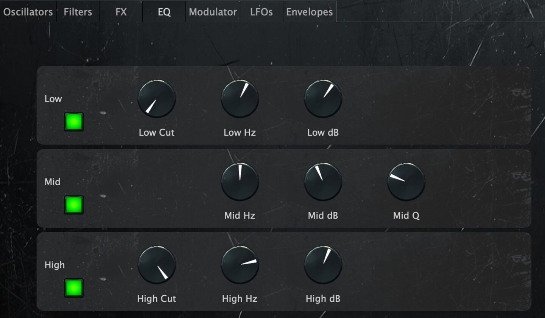The width and height of the screenshot is (545, 318).
Task: Click the "Low dB" label text
Action: pyautogui.click(x=323, y=132)
